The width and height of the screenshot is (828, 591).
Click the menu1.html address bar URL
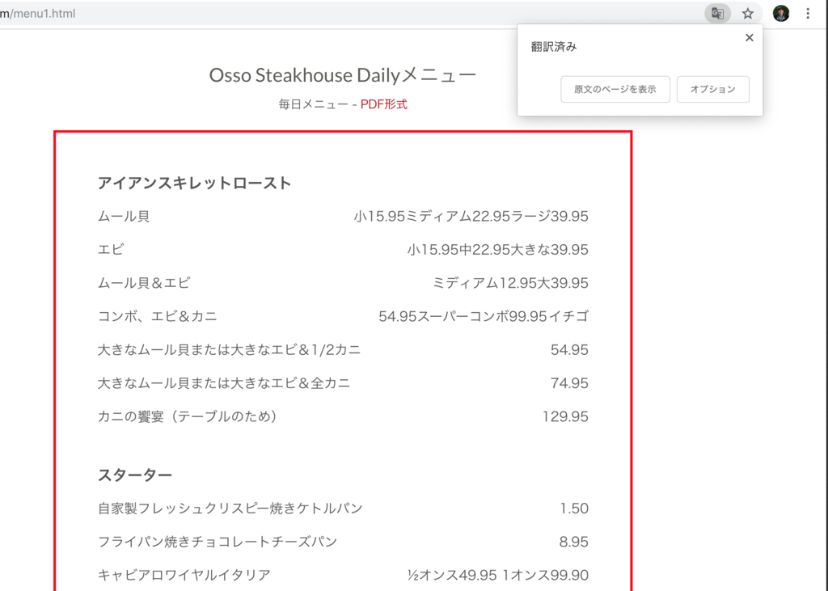pos(38,13)
